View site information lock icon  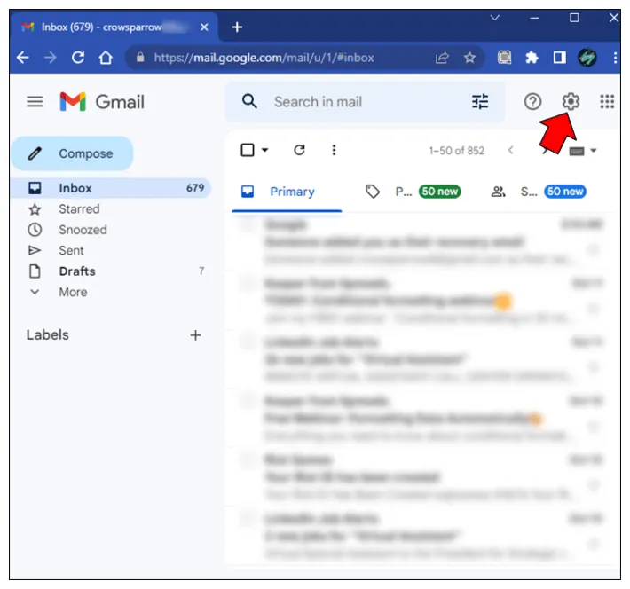pos(140,58)
